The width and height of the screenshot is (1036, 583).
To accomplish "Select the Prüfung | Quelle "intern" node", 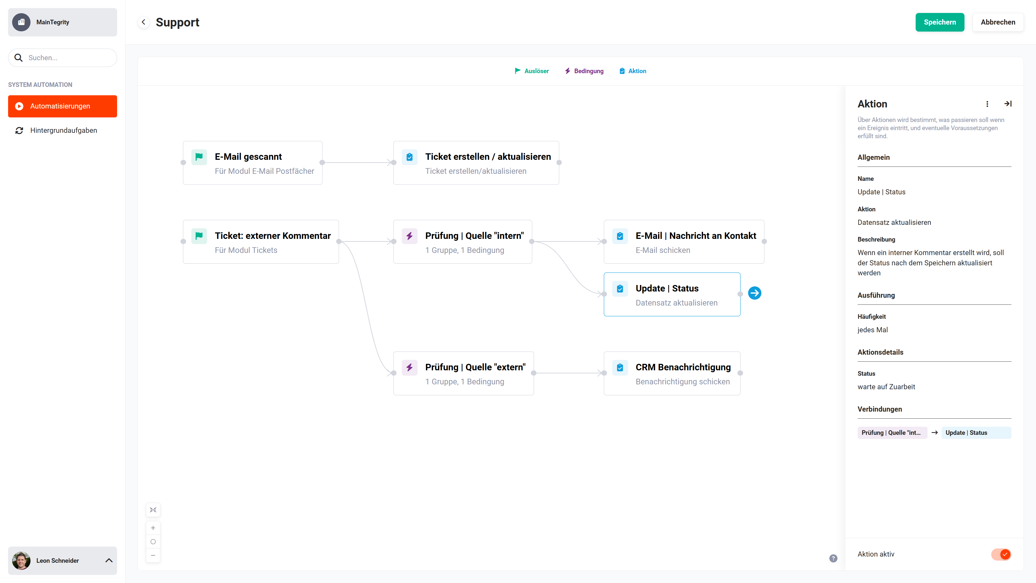I will [462, 242].
